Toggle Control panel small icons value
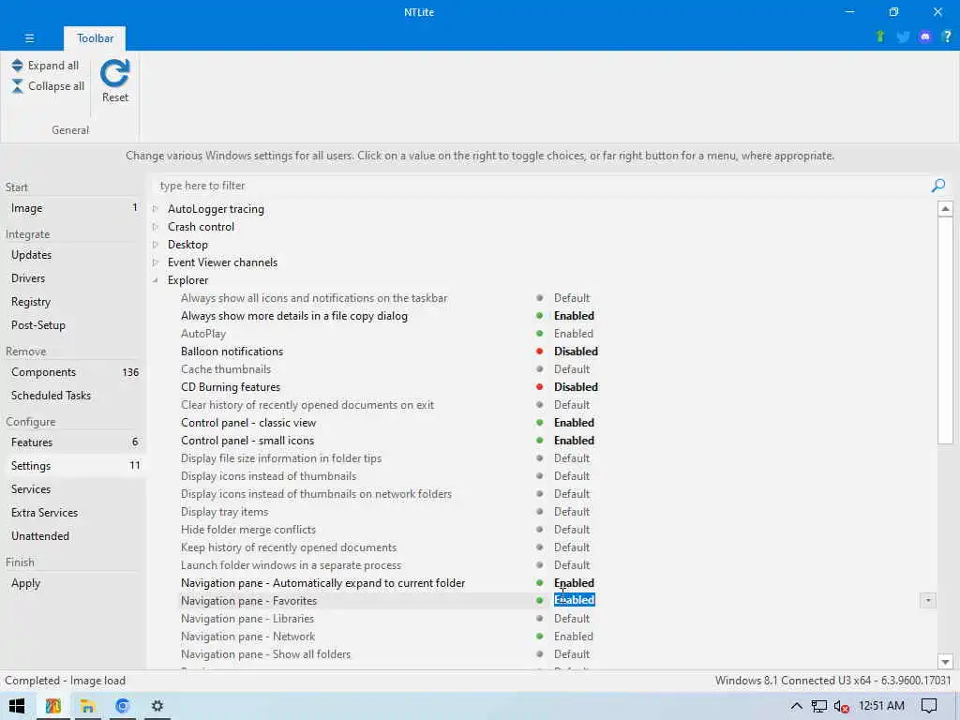Screen dimensions: 960x720 tap(574, 441)
